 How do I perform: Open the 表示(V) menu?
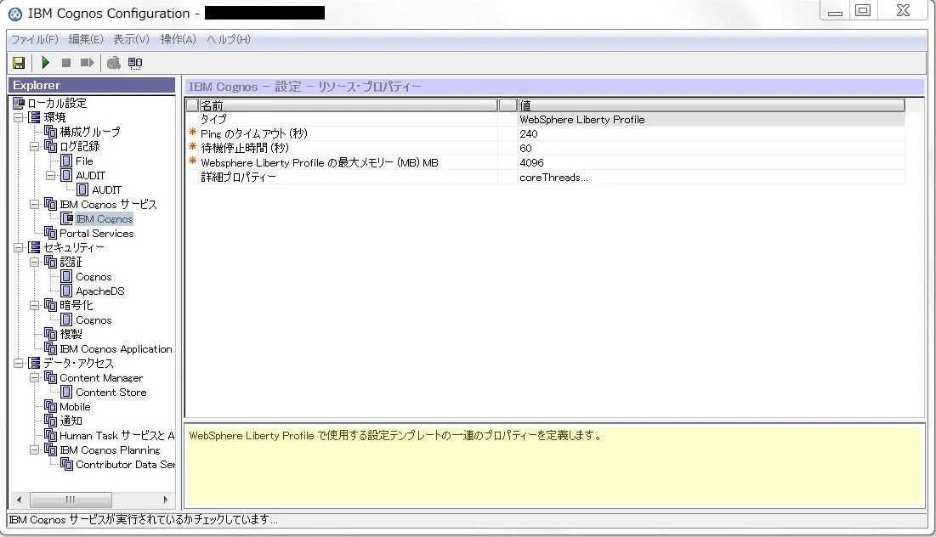[x=131, y=39]
